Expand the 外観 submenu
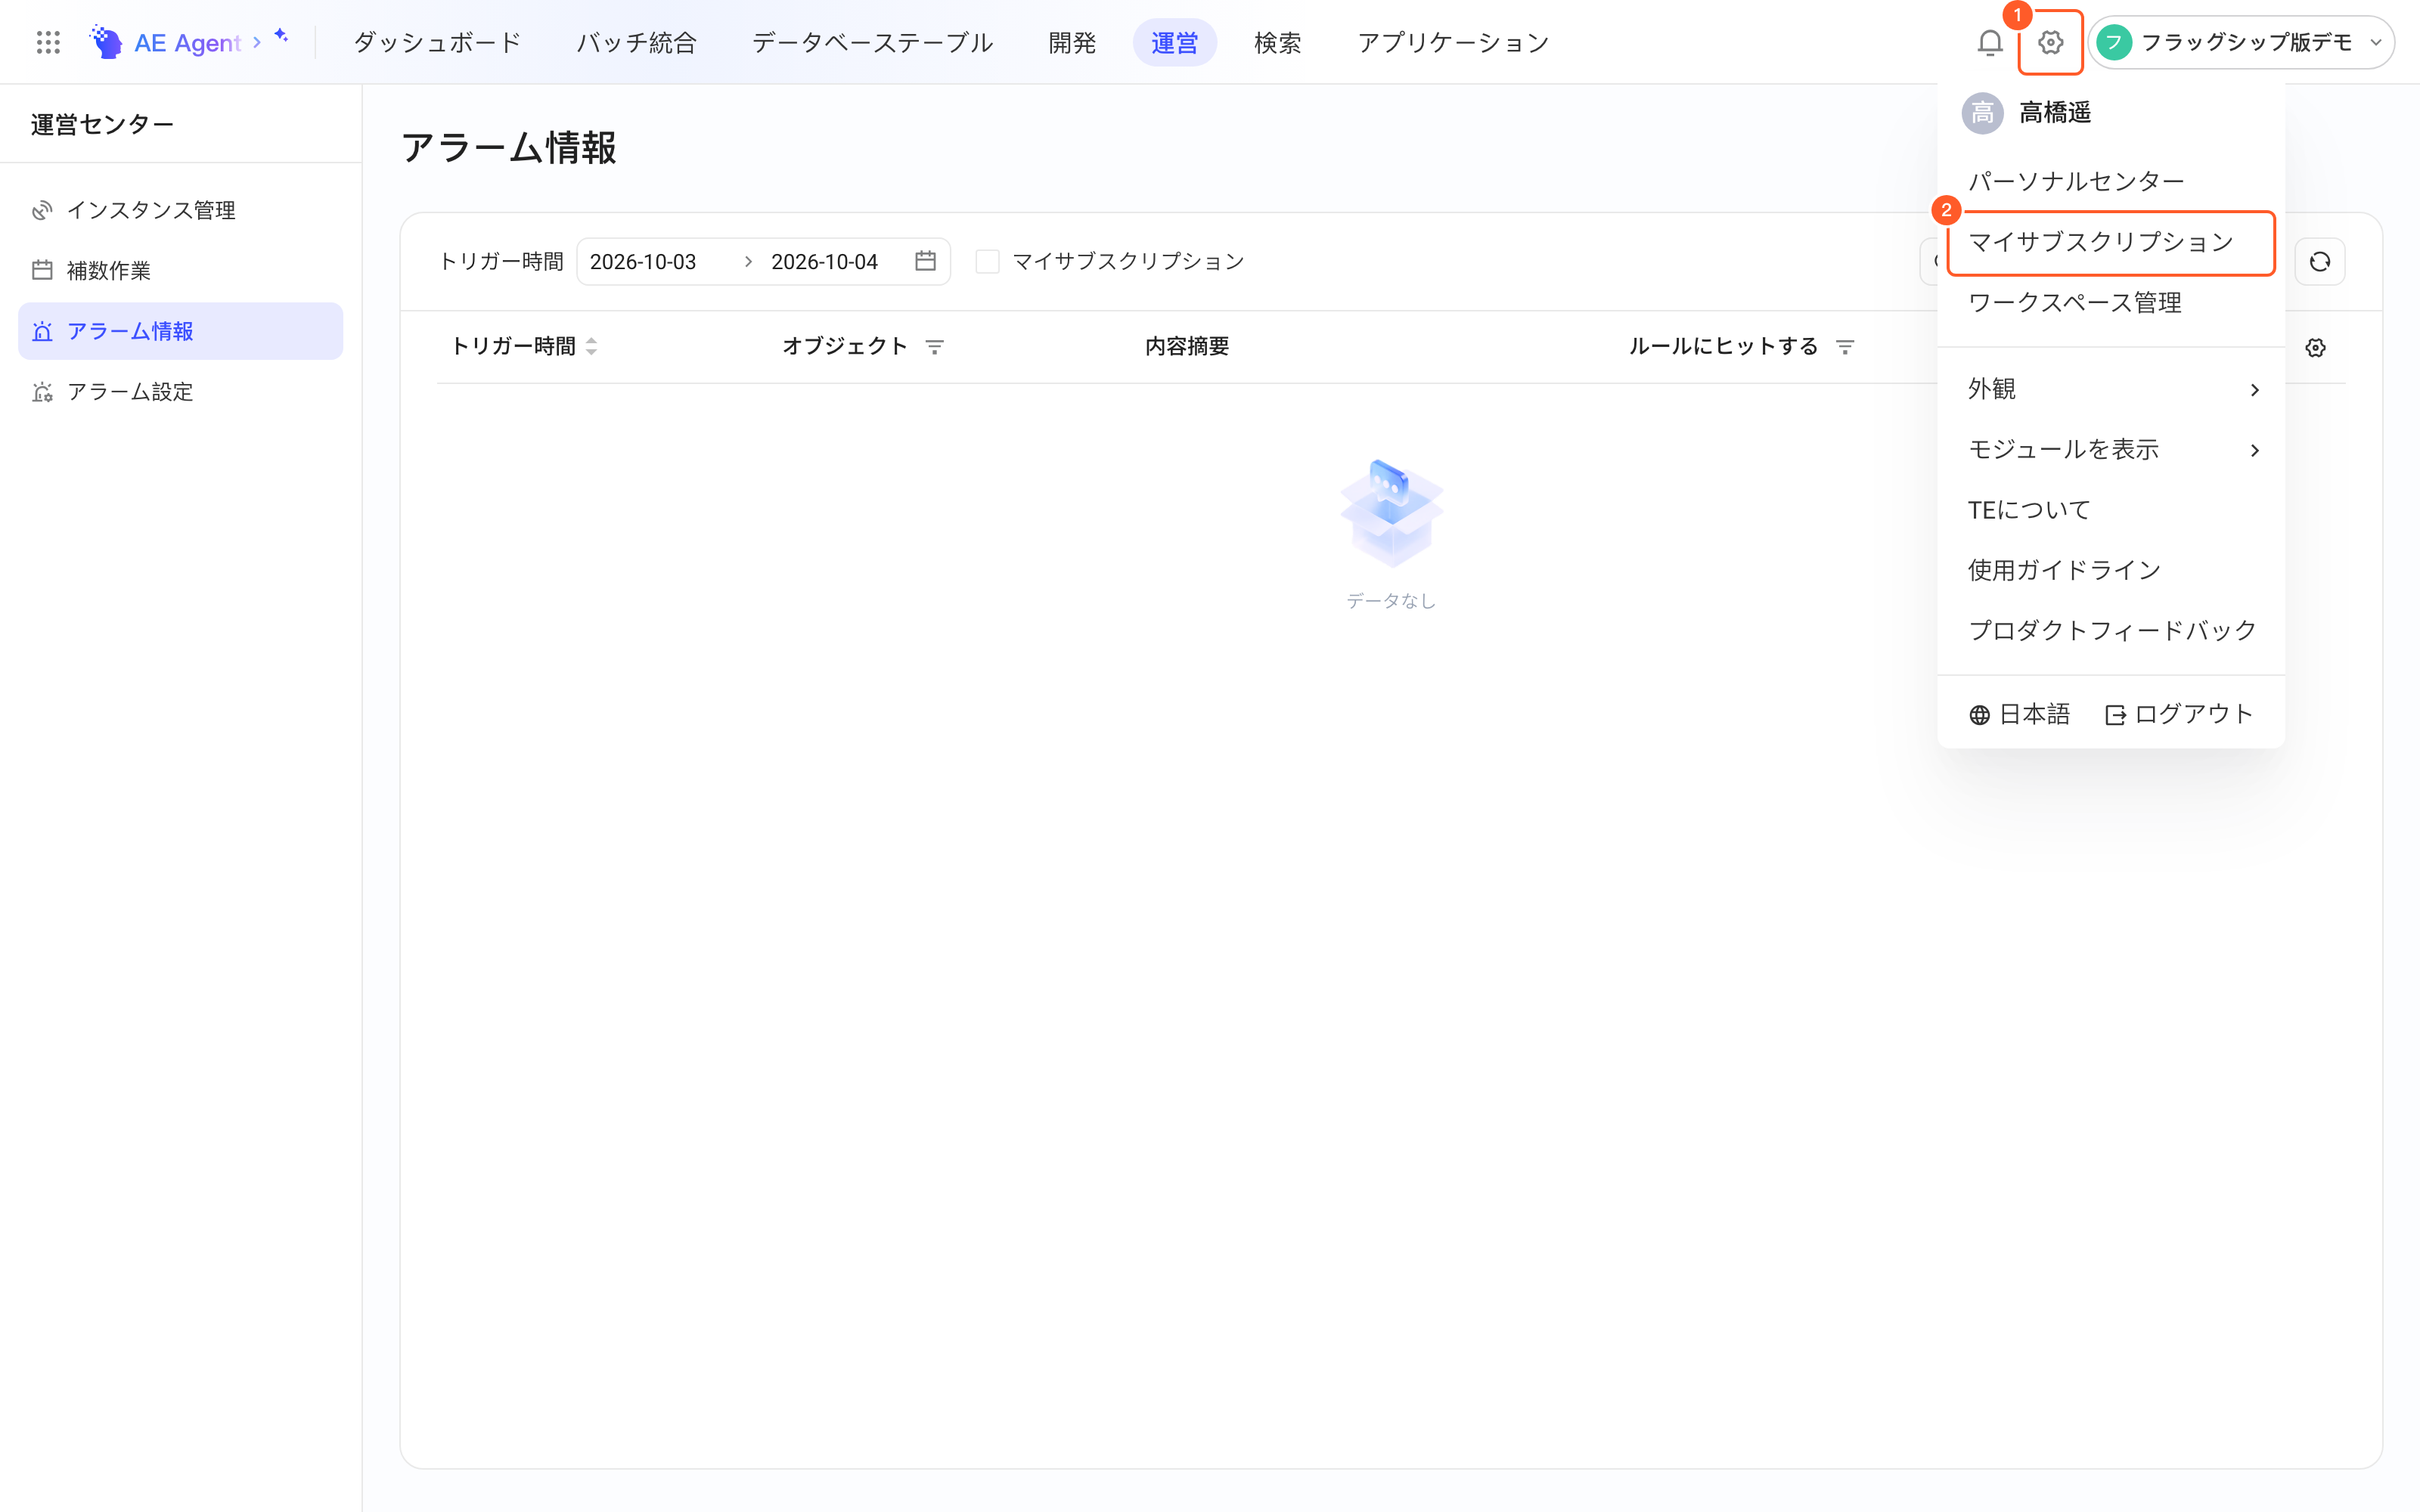The width and height of the screenshot is (2420, 1512). pos(2111,389)
